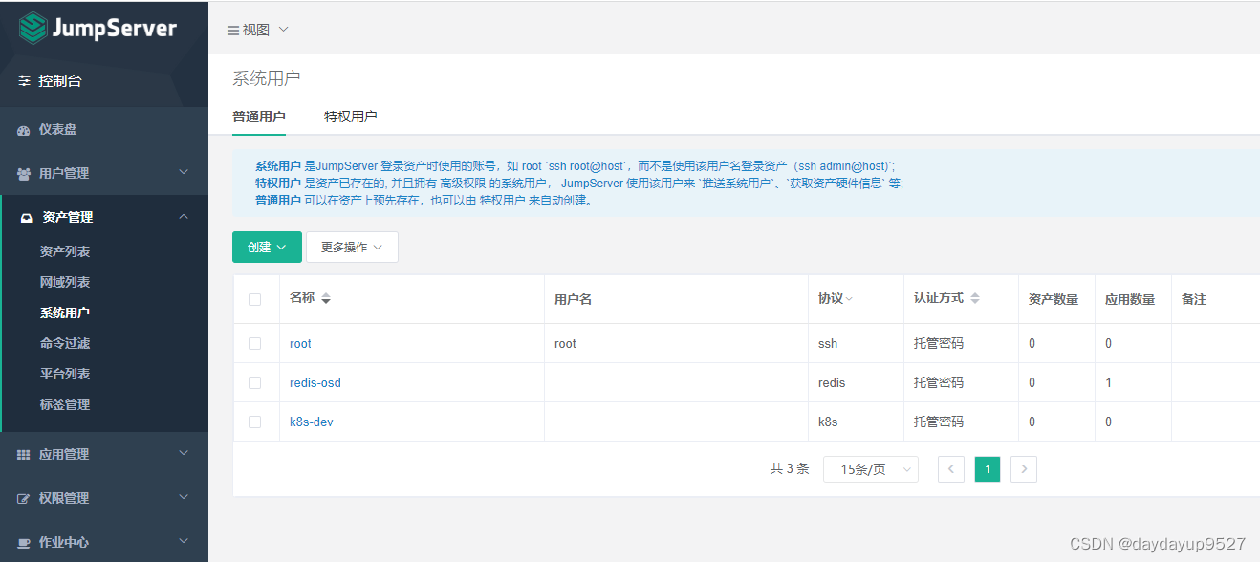Screen dimensions: 1260x562
Task: Click redis-osd row 应用数量 value 1
Action: pyautogui.click(x=1108, y=382)
